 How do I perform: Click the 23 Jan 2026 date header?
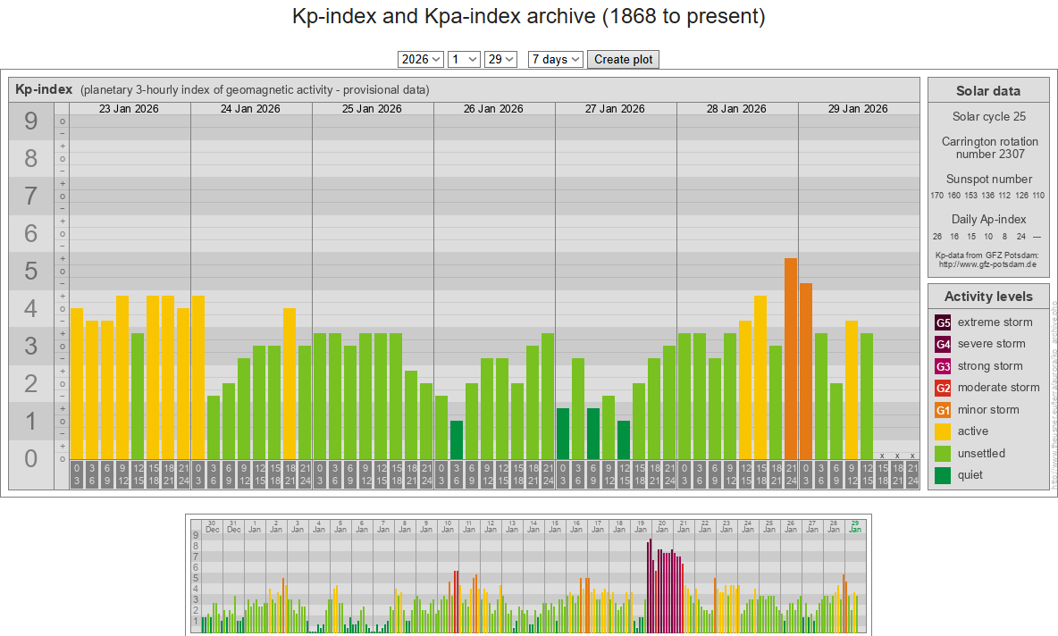[129, 109]
